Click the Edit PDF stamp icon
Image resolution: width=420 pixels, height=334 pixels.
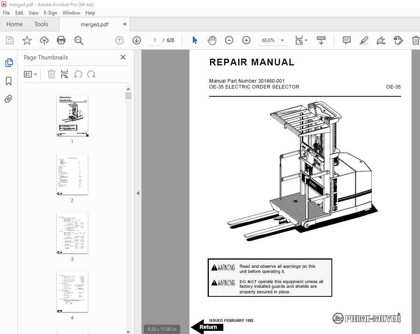tap(398, 40)
